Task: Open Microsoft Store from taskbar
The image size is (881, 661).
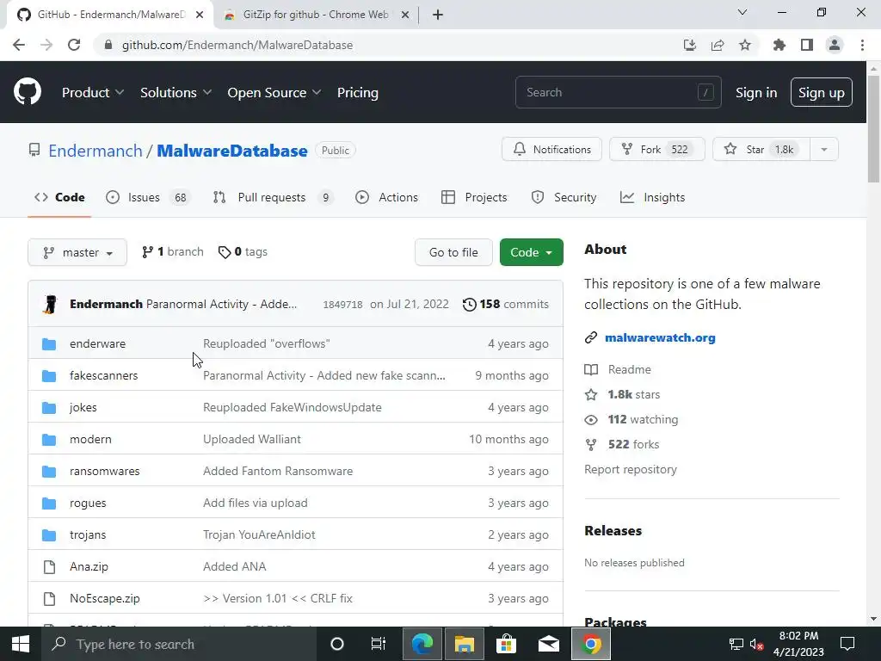Action: click(x=506, y=644)
